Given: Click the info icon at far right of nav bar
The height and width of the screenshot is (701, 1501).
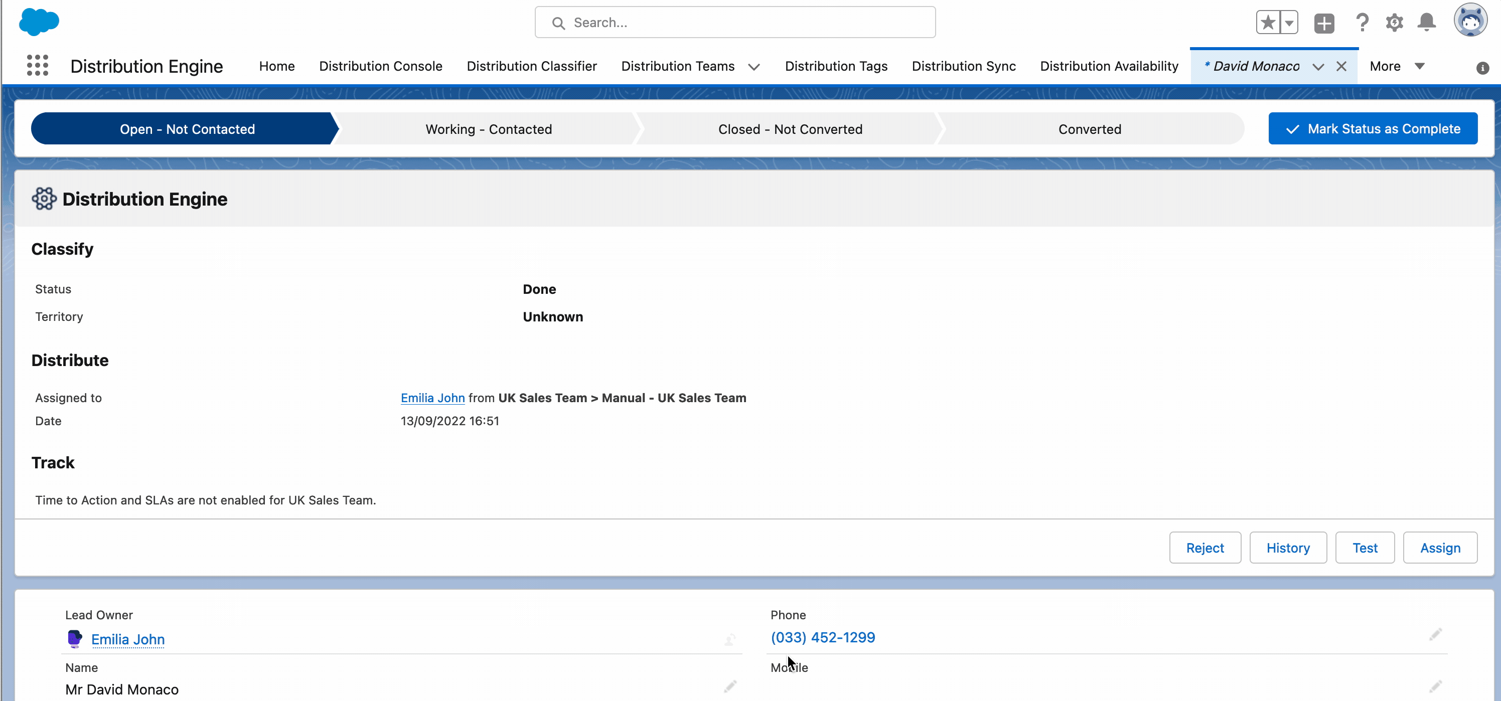Looking at the screenshot, I should point(1482,68).
